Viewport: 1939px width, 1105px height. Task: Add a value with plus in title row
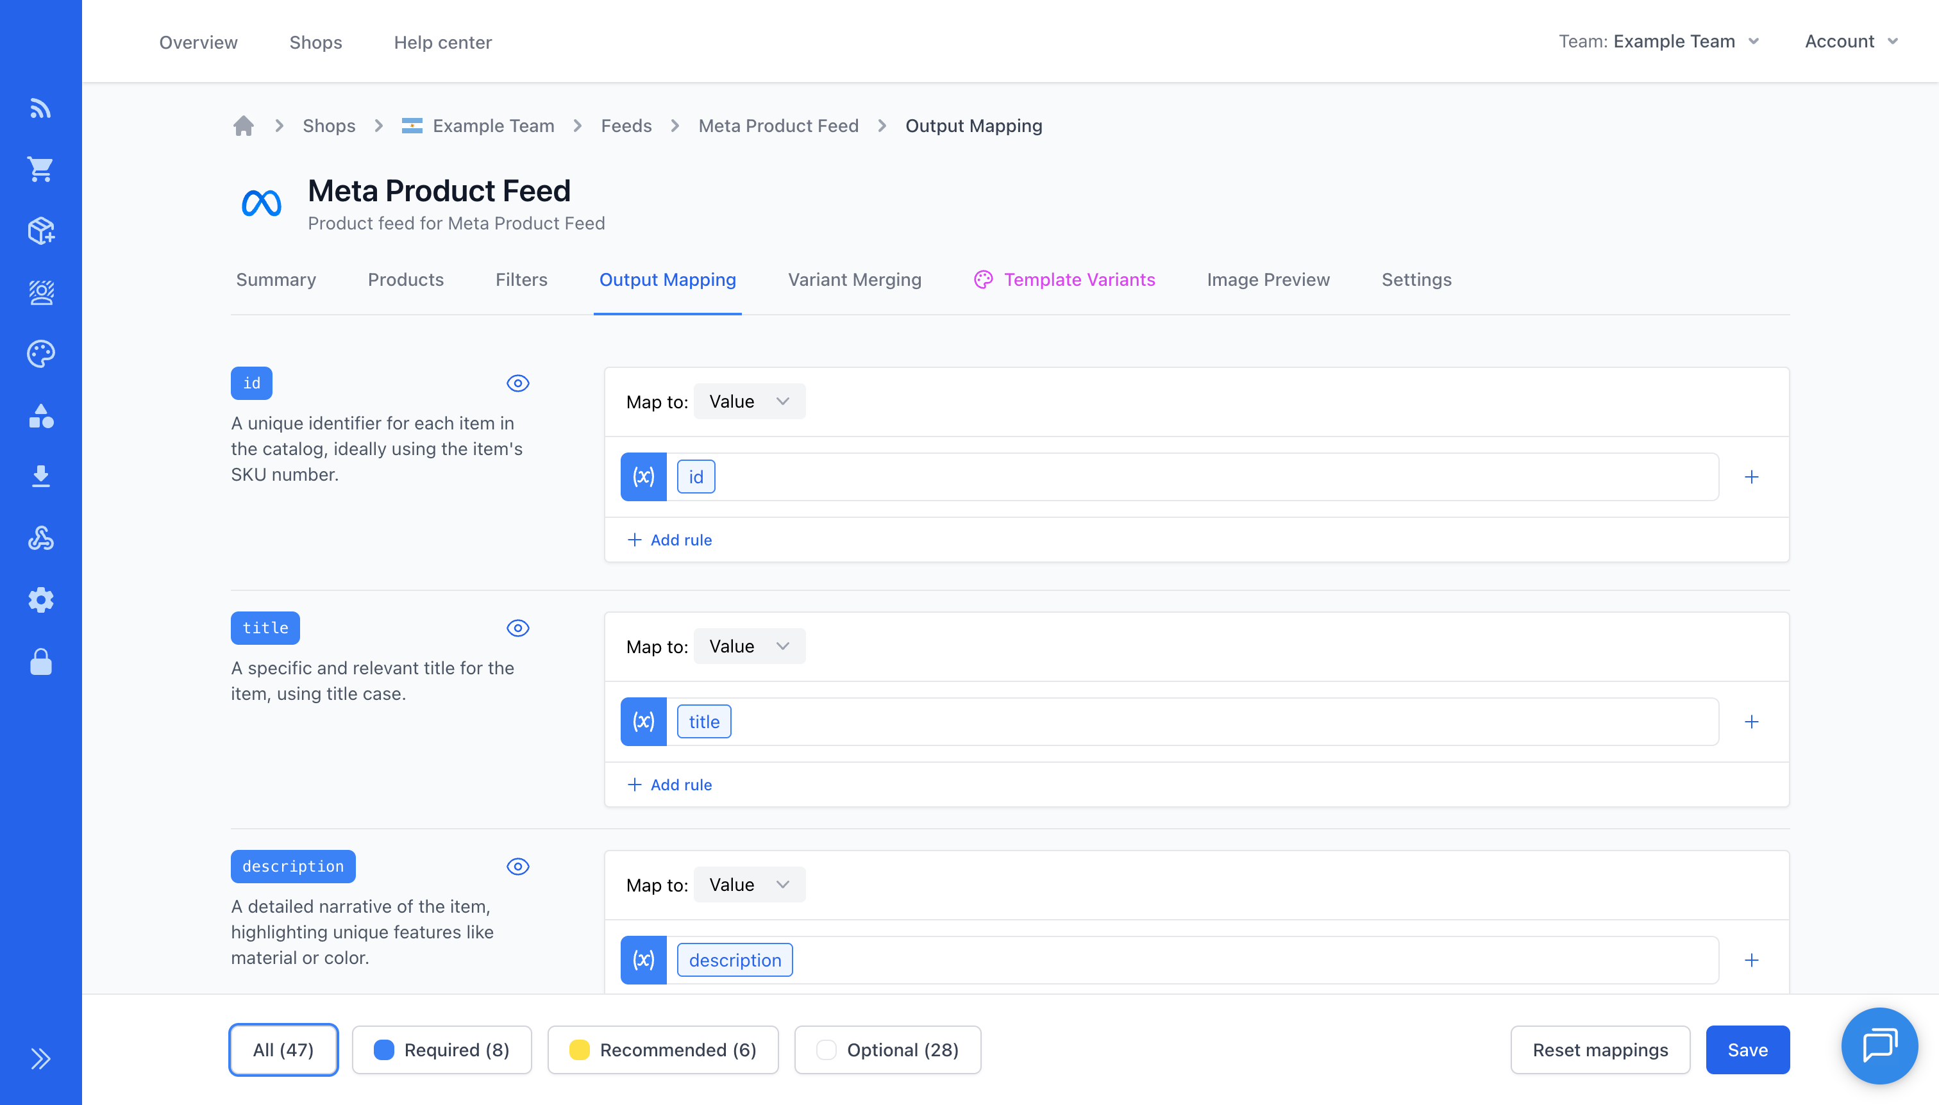[x=1752, y=722]
